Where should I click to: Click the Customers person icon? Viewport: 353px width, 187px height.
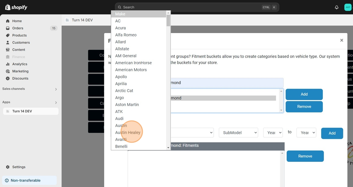coord(8,42)
